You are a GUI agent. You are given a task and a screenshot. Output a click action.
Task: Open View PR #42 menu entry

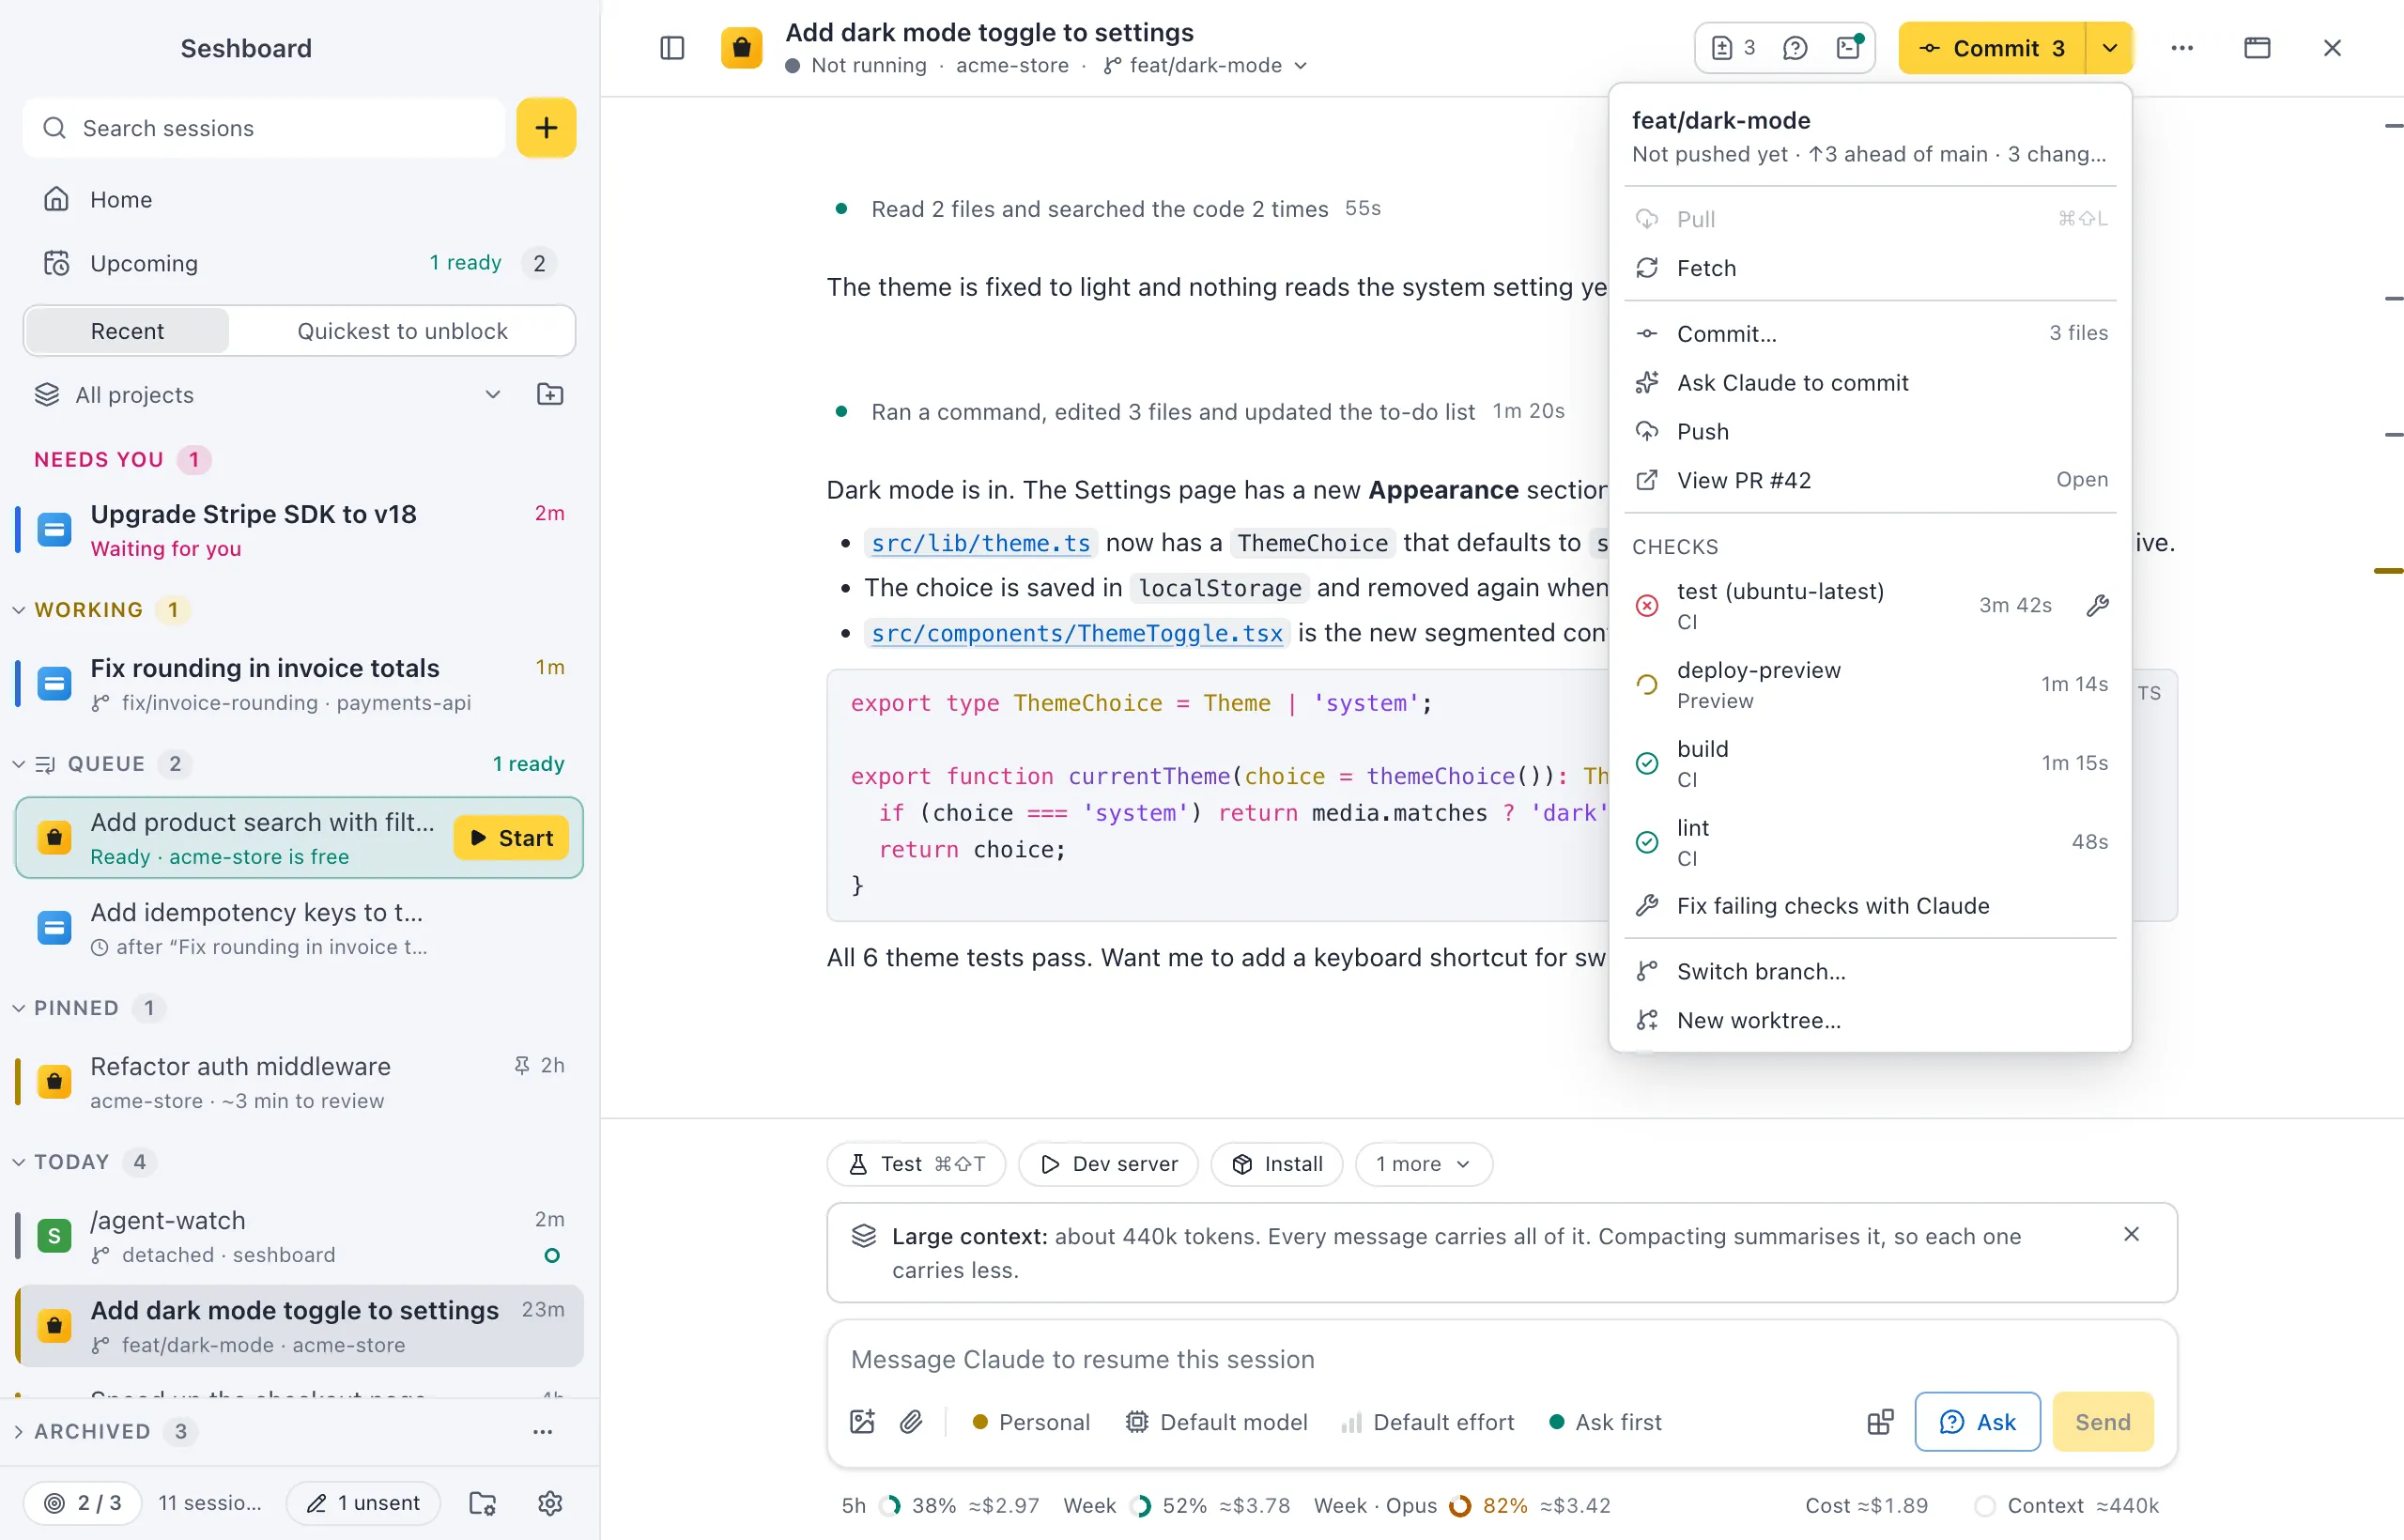(1870, 480)
